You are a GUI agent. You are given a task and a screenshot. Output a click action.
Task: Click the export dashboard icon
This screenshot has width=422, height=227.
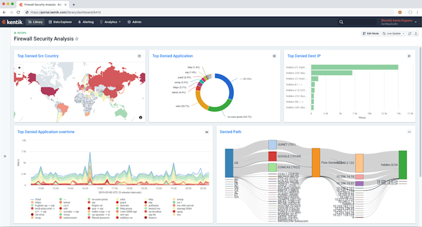coord(416,34)
